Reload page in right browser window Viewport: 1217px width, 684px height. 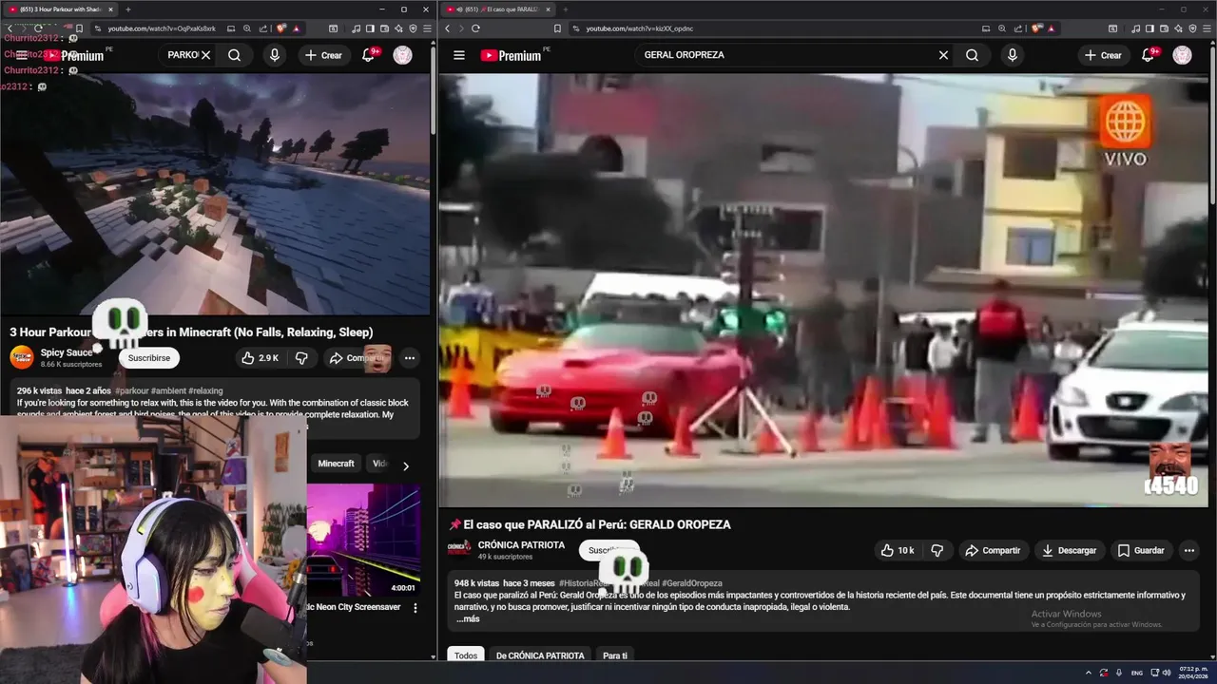pyautogui.click(x=475, y=28)
